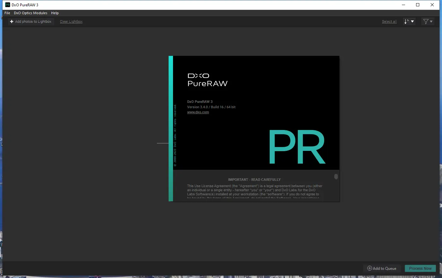Click the Process Now button
This screenshot has height=278, width=442.
[420, 269]
